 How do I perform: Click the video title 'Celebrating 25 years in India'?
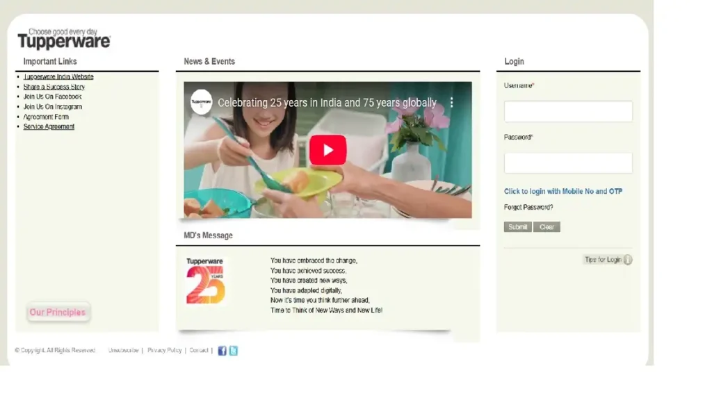[327, 103]
